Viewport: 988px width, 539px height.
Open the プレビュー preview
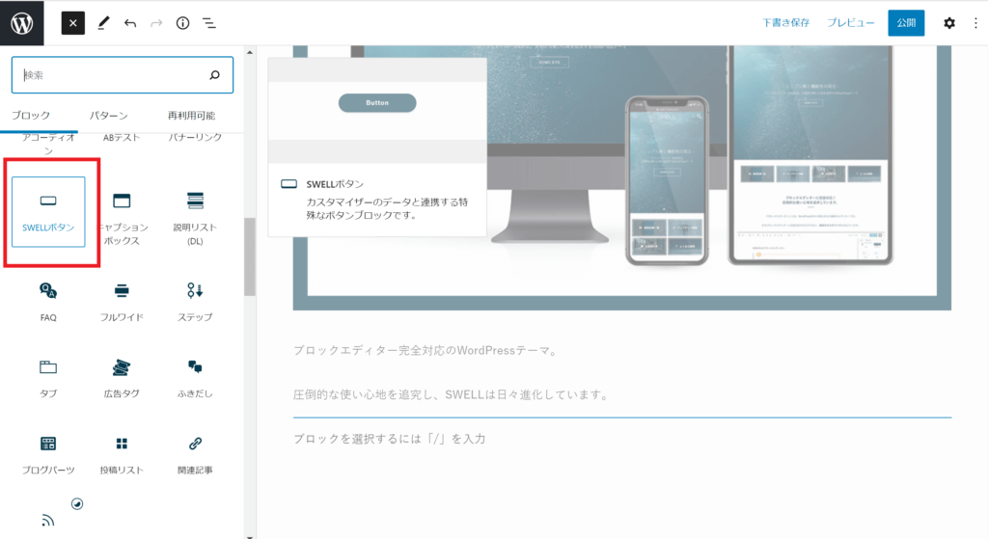[x=851, y=23]
